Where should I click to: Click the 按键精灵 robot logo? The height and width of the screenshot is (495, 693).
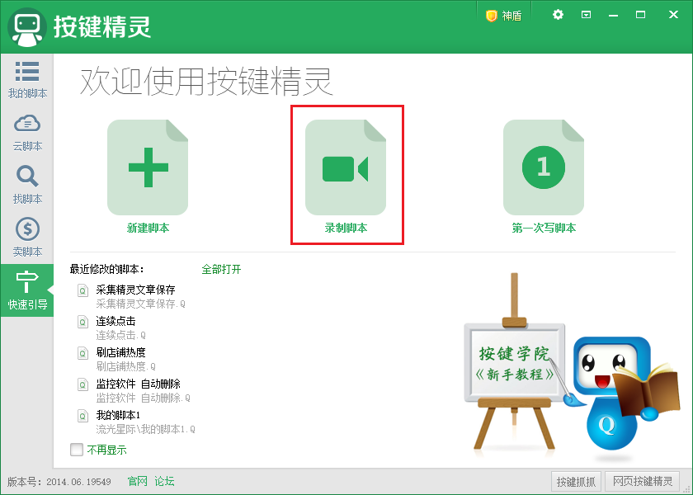27,27
